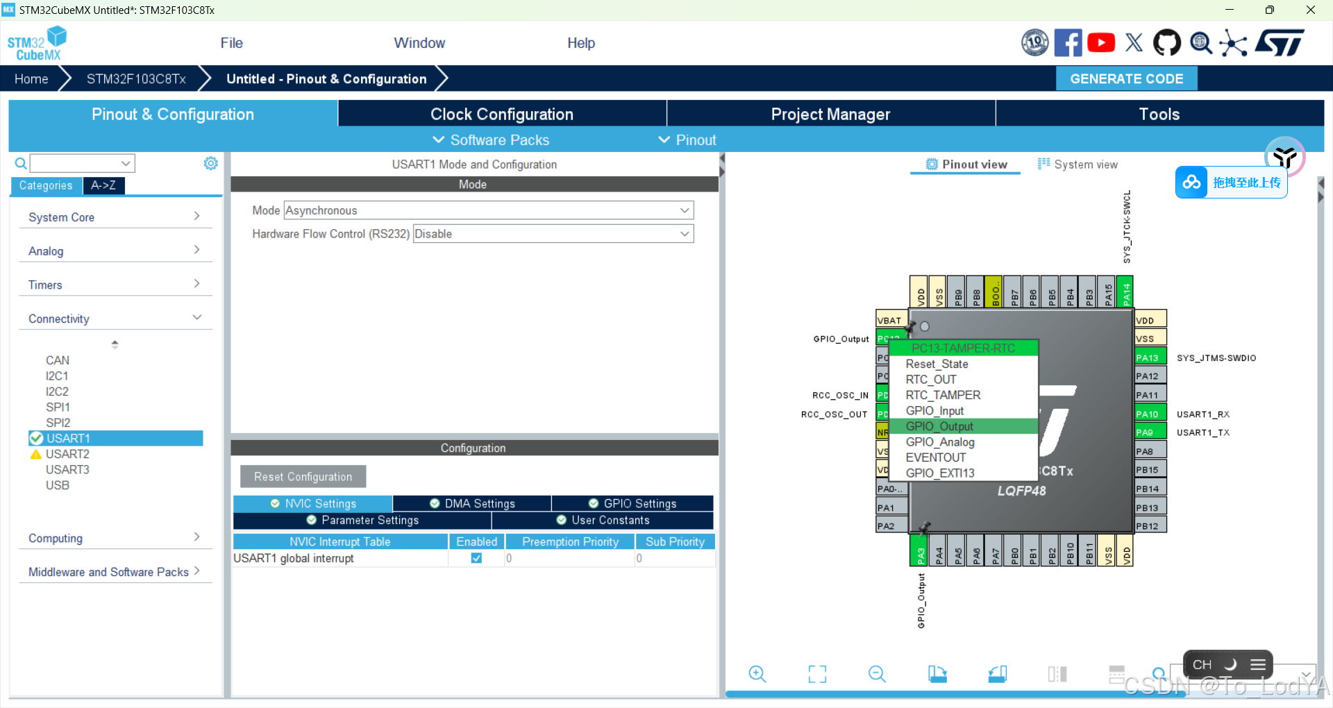Click the GENERATE CODE button
Screen dimensions: 1333x708
click(1127, 78)
